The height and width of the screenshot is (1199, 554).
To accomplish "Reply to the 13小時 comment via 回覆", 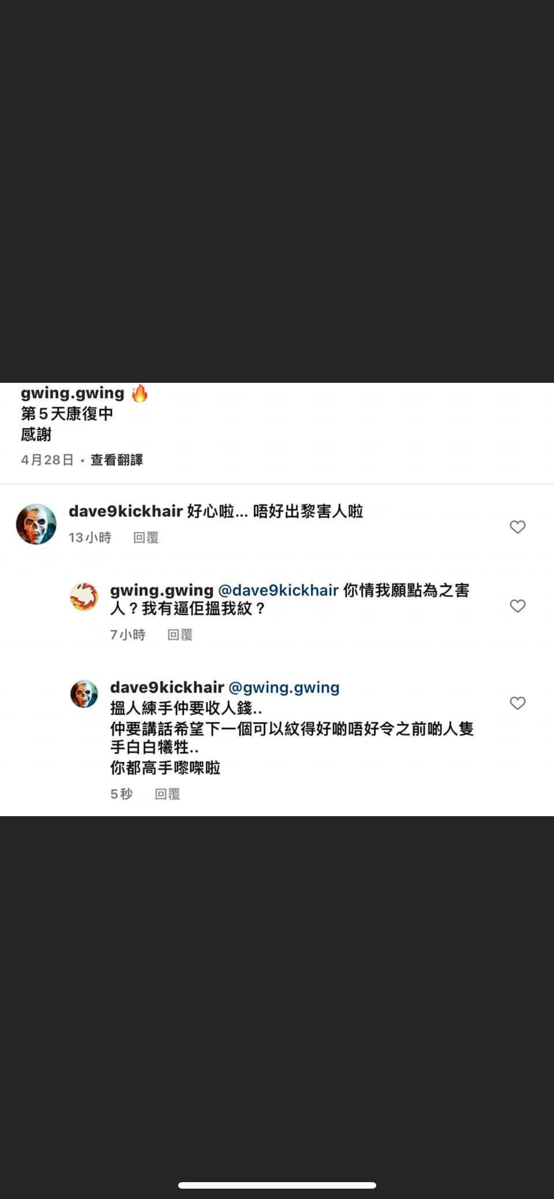I will click(x=146, y=538).
